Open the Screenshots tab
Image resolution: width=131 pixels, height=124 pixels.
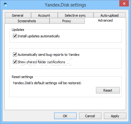click(x=27, y=21)
